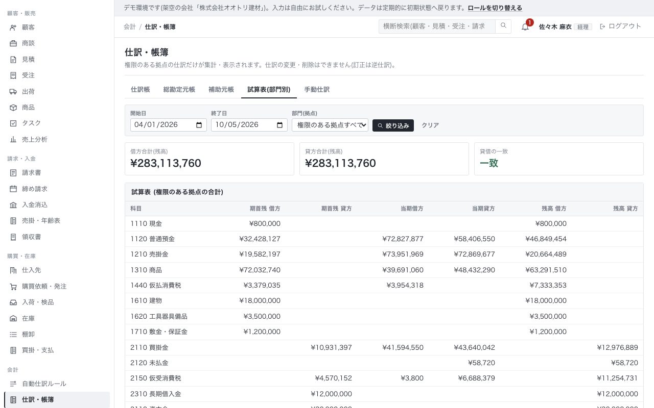Click the ロールを切り替える link

[x=495, y=8]
